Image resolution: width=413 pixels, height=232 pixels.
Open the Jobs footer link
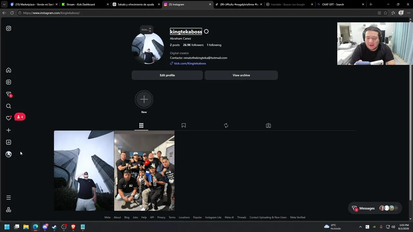[x=135, y=217]
